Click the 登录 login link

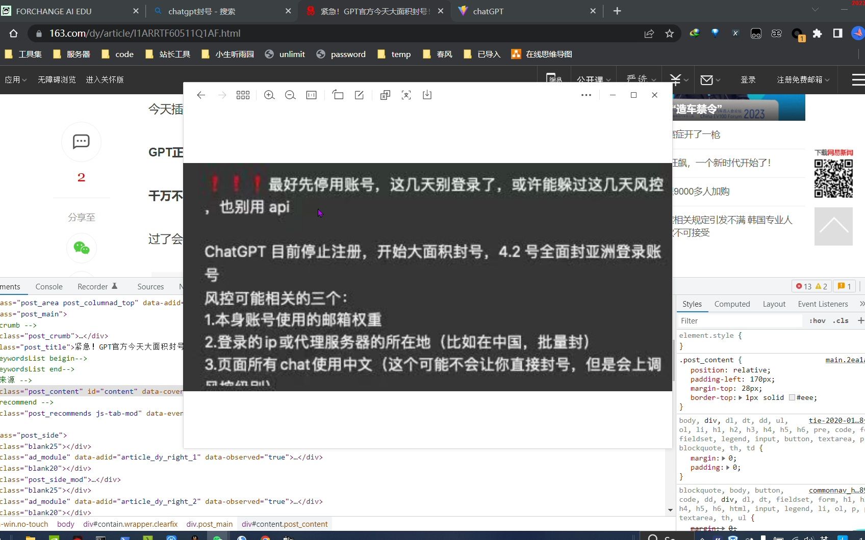(x=748, y=79)
